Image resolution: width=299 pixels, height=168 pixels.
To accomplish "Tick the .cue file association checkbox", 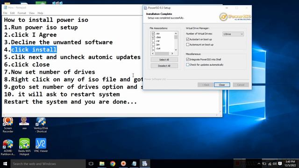I will pyautogui.click(x=153, y=48).
